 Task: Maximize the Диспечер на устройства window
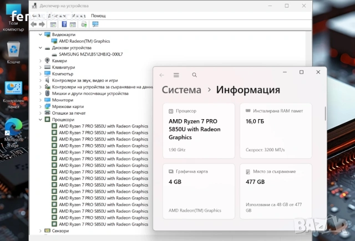point(287,6)
